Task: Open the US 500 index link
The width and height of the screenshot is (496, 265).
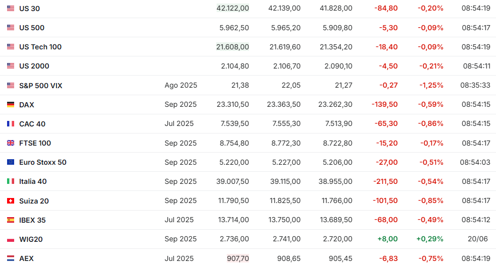Action: [32, 28]
